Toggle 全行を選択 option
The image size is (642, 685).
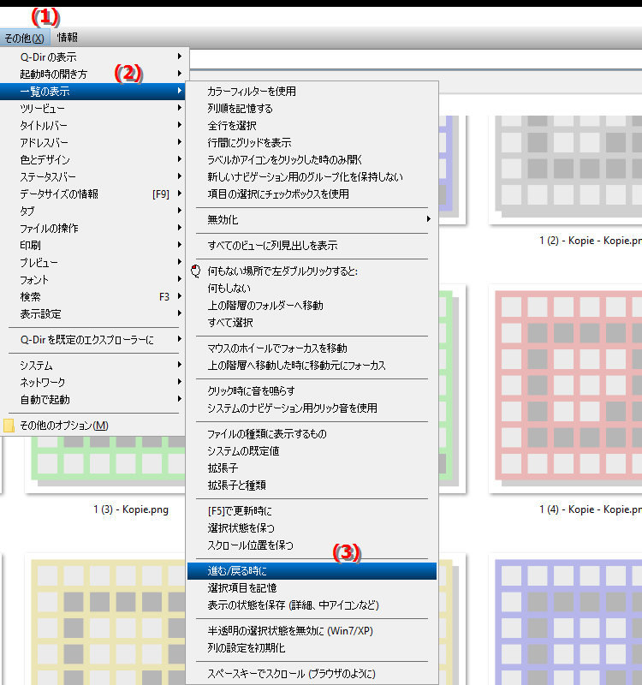click(x=312, y=125)
